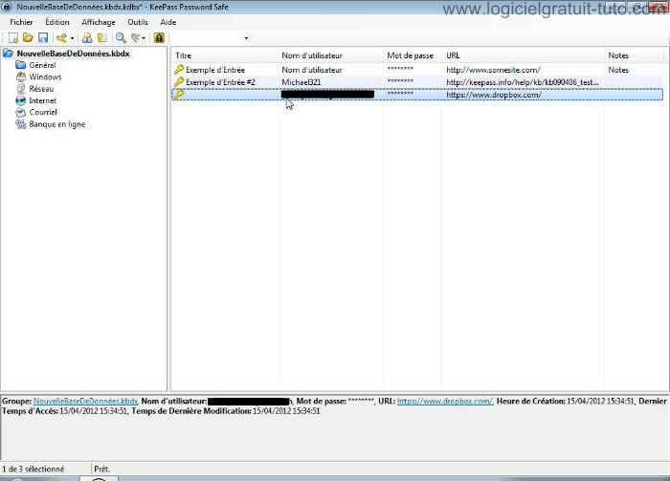Click the 'Prêt.' status bar text
Screen dimensions: 670x481
click(x=101, y=470)
